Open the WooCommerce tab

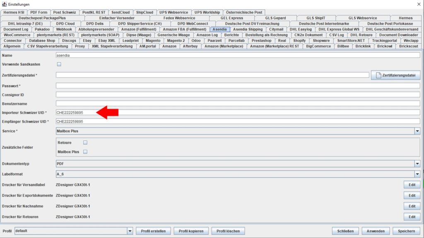[17, 35]
